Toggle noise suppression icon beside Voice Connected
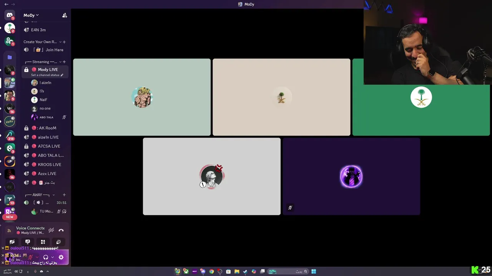 [x=51, y=230]
